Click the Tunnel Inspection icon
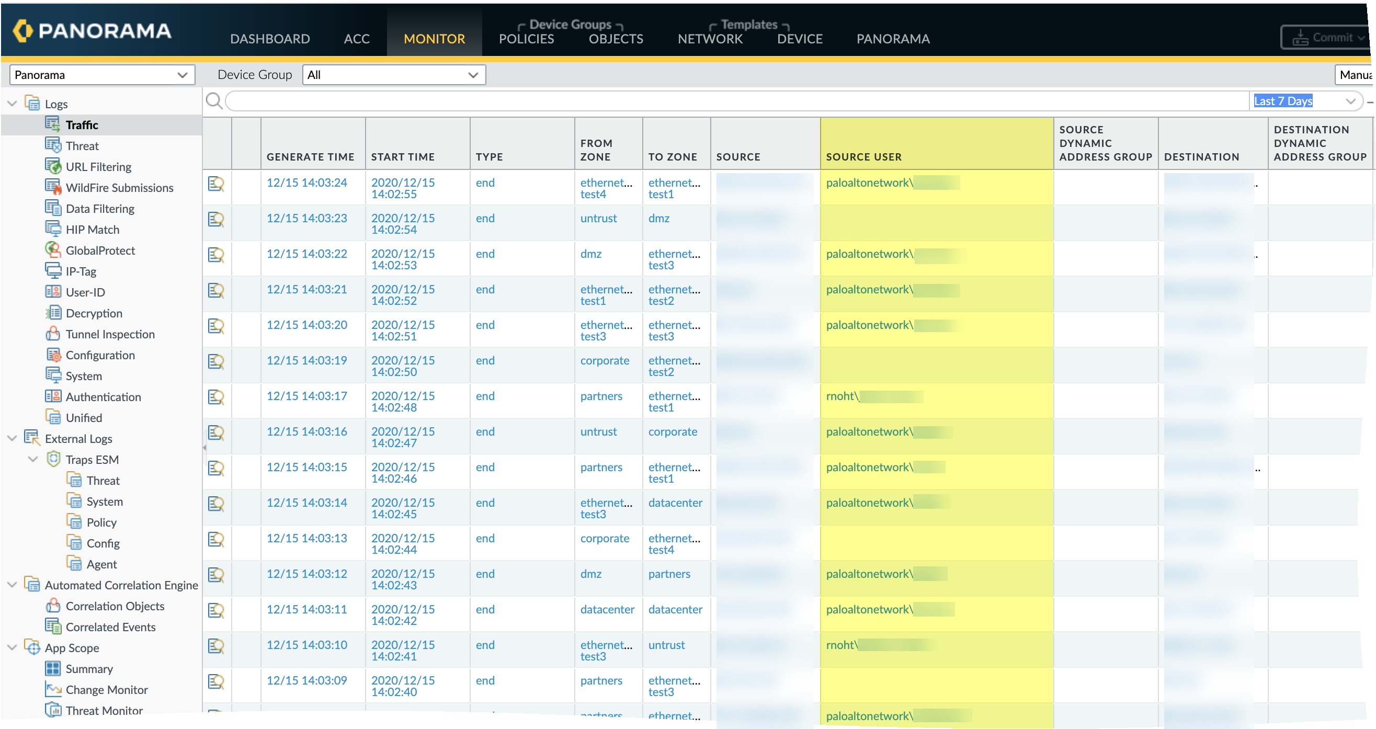The width and height of the screenshot is (1376, 729). click(53, 334)
